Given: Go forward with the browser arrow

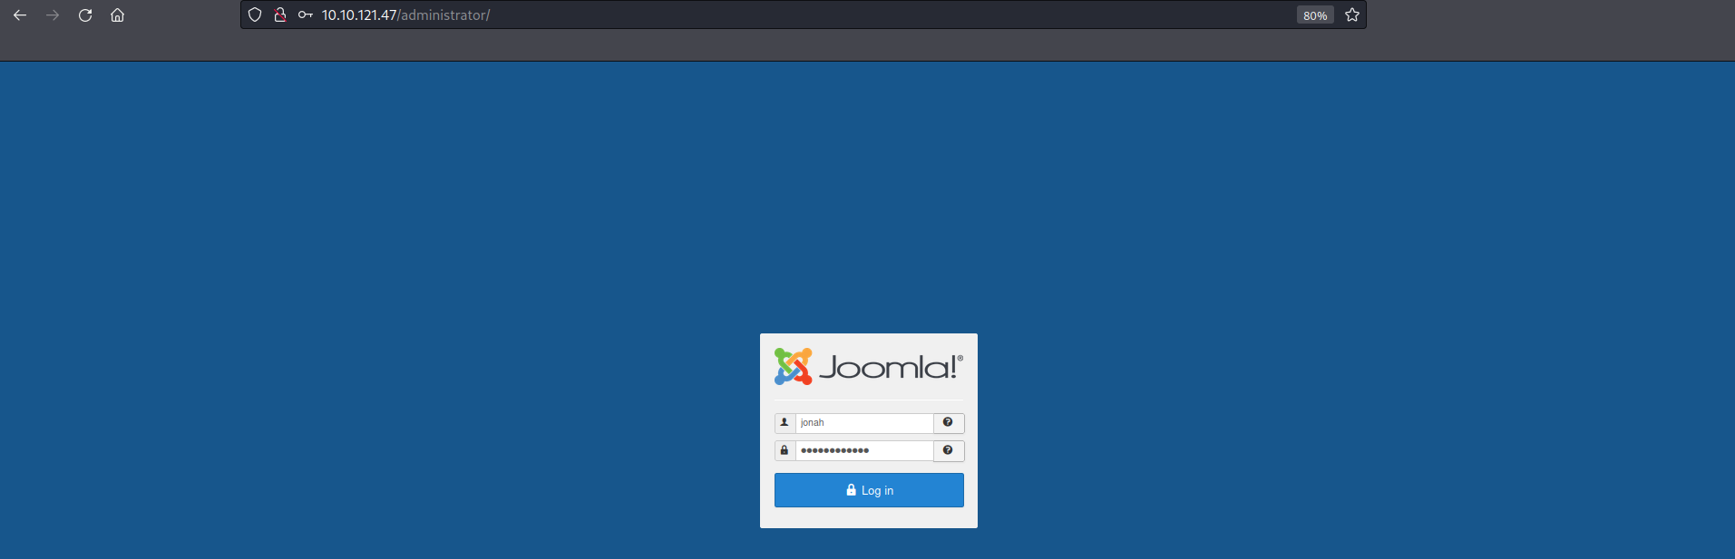Looking at the screenshot, I should (x=53, y=15).
